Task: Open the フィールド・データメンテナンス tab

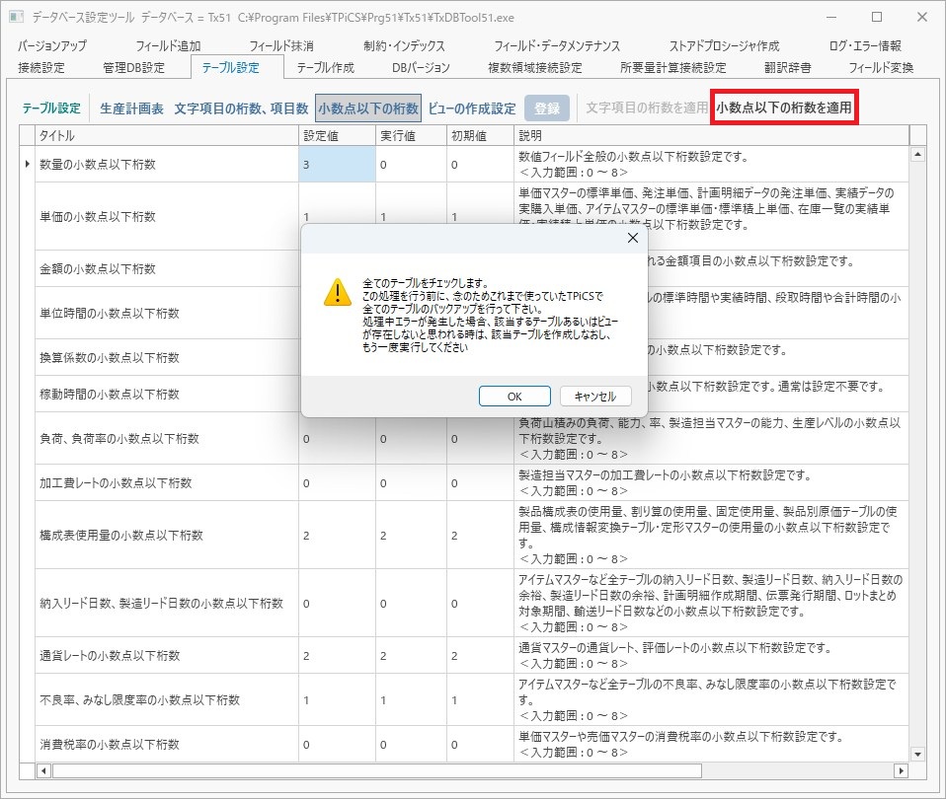Action: [x=556, y=45]
